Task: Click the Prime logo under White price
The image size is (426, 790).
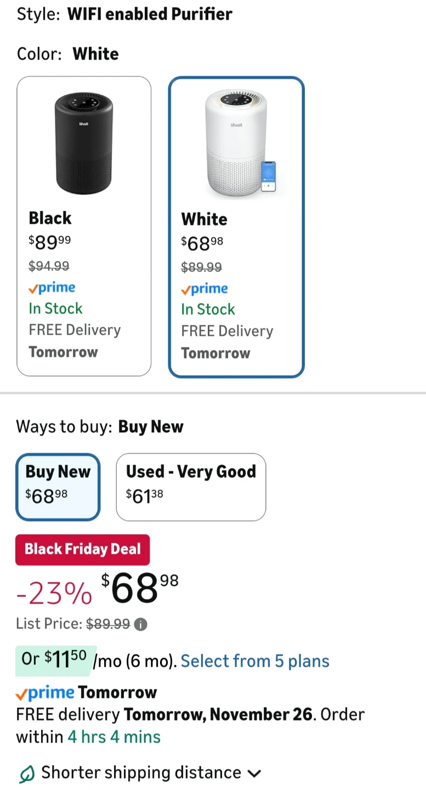Action: tap(205, 289)
